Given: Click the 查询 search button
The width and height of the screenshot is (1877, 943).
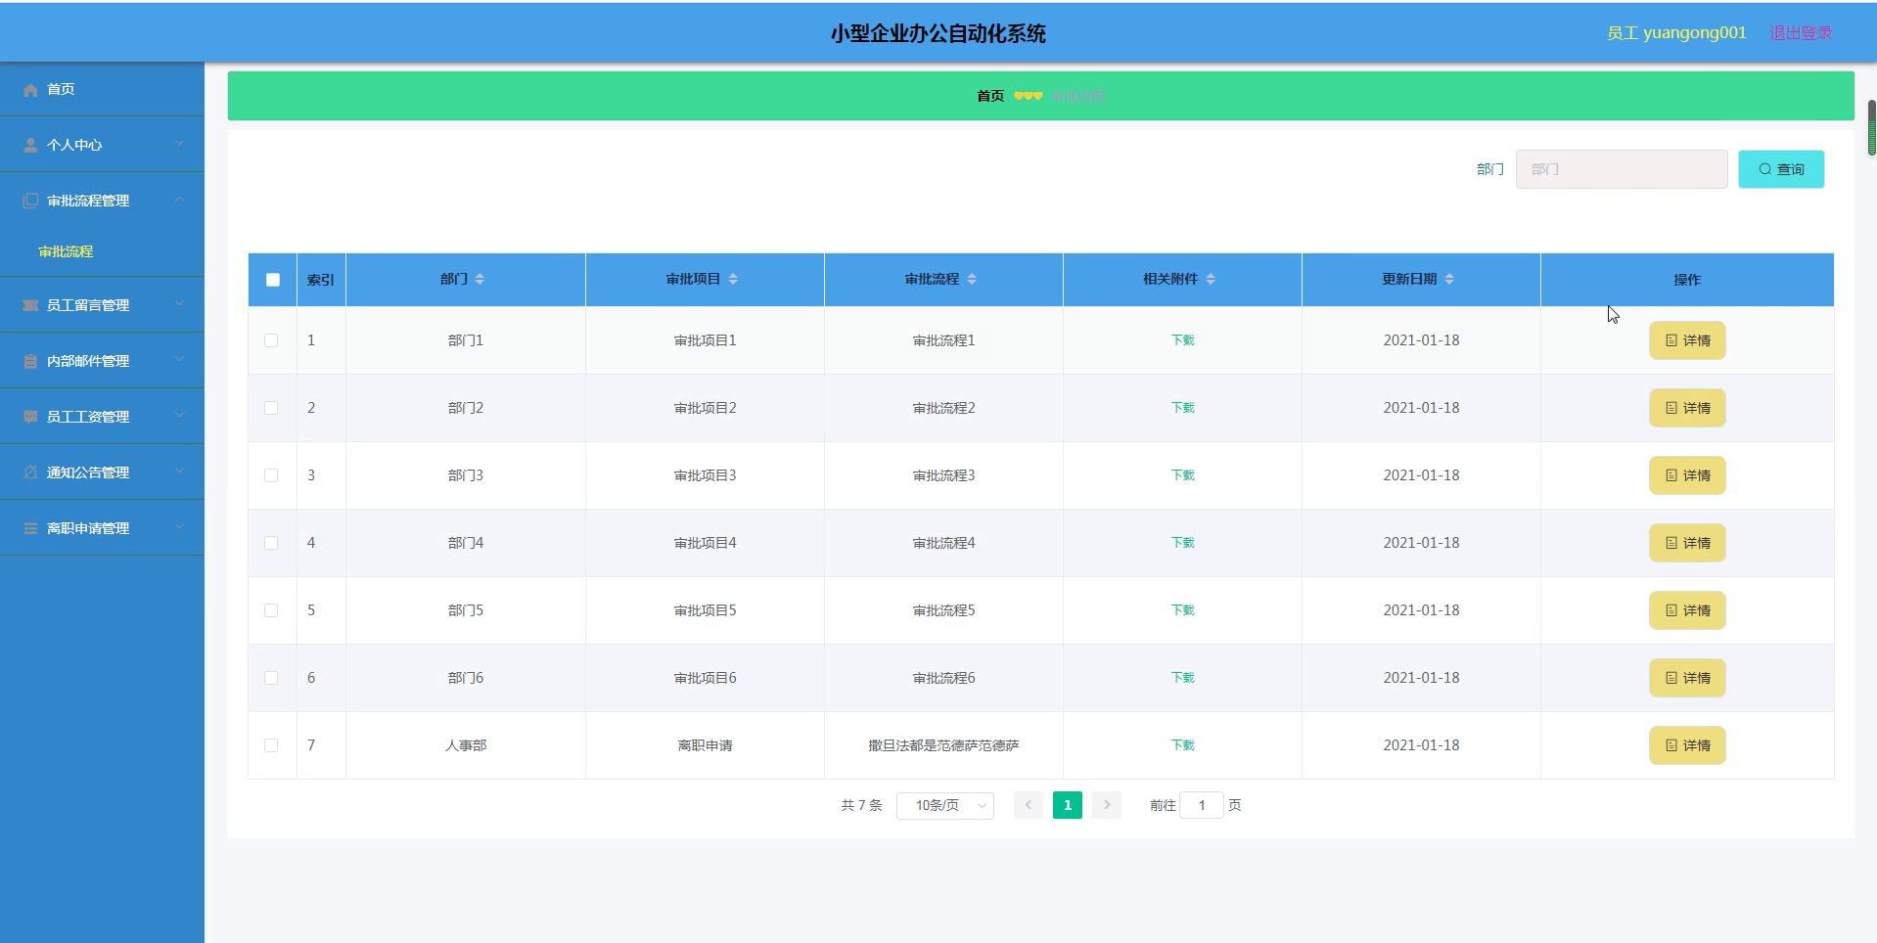Looking at the screenshot, I should click(1780, 169).
